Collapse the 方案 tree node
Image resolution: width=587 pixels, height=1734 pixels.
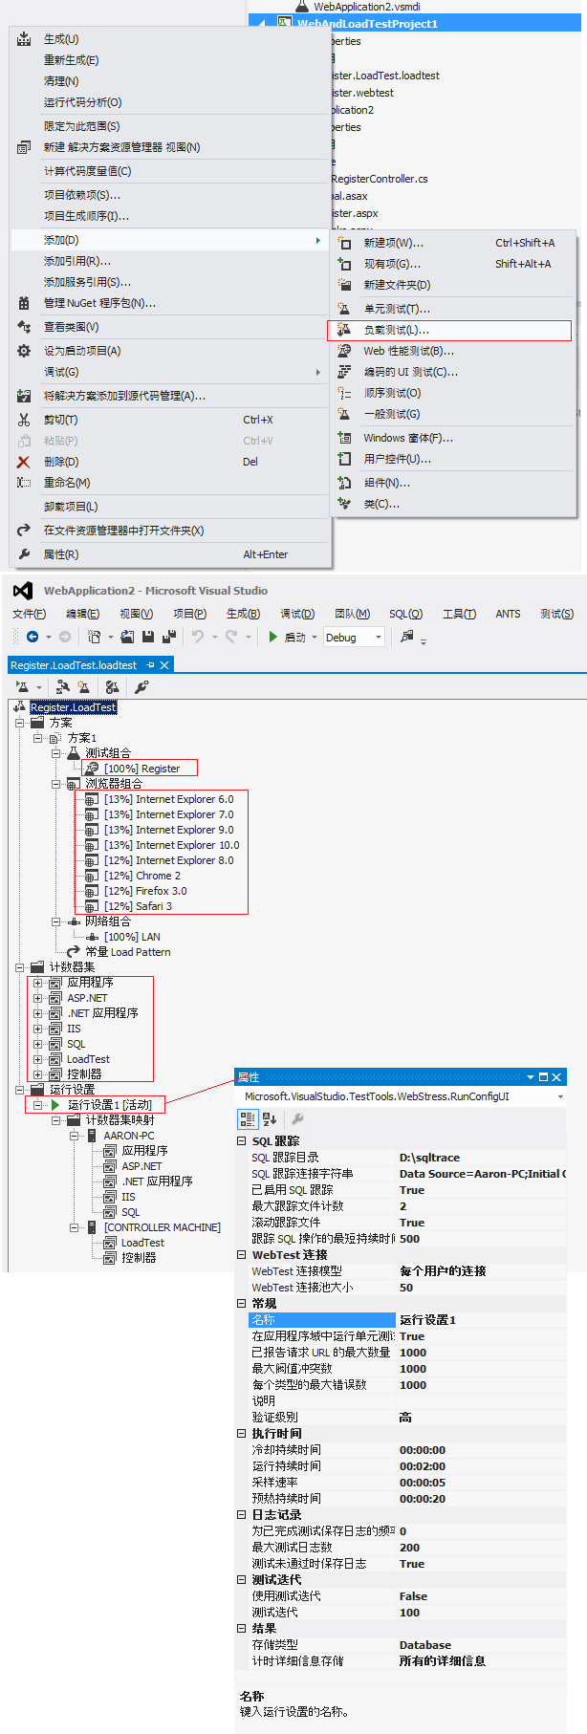(x=20, y=723)
